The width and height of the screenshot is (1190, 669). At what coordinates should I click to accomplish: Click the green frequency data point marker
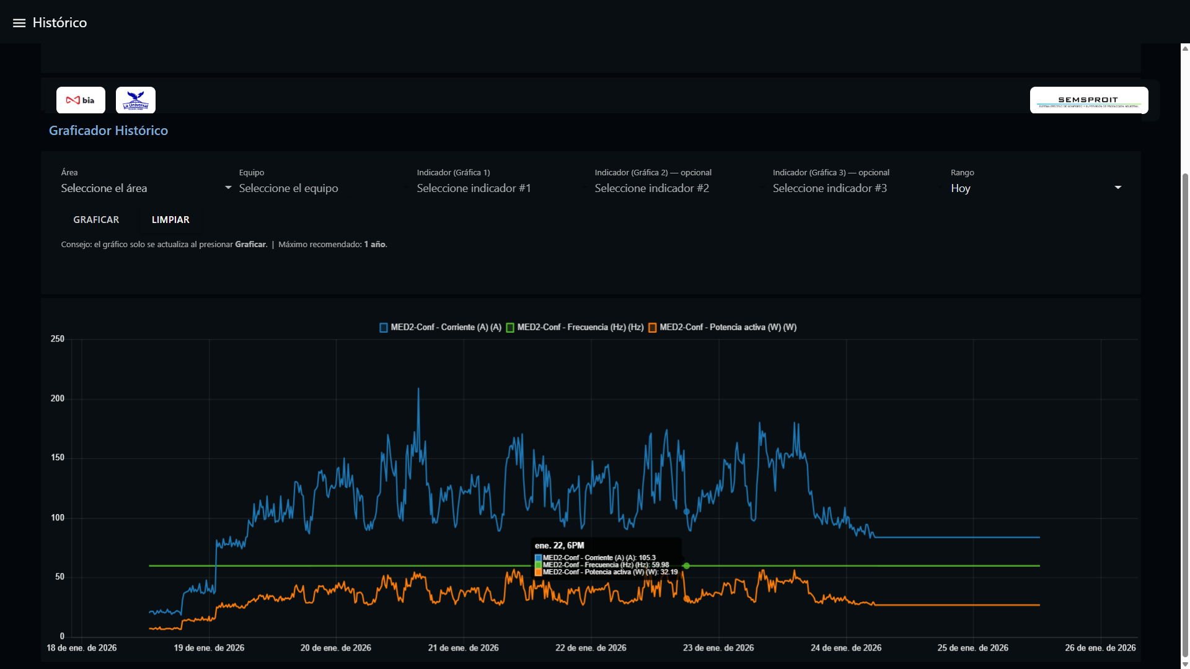[686, 566]
